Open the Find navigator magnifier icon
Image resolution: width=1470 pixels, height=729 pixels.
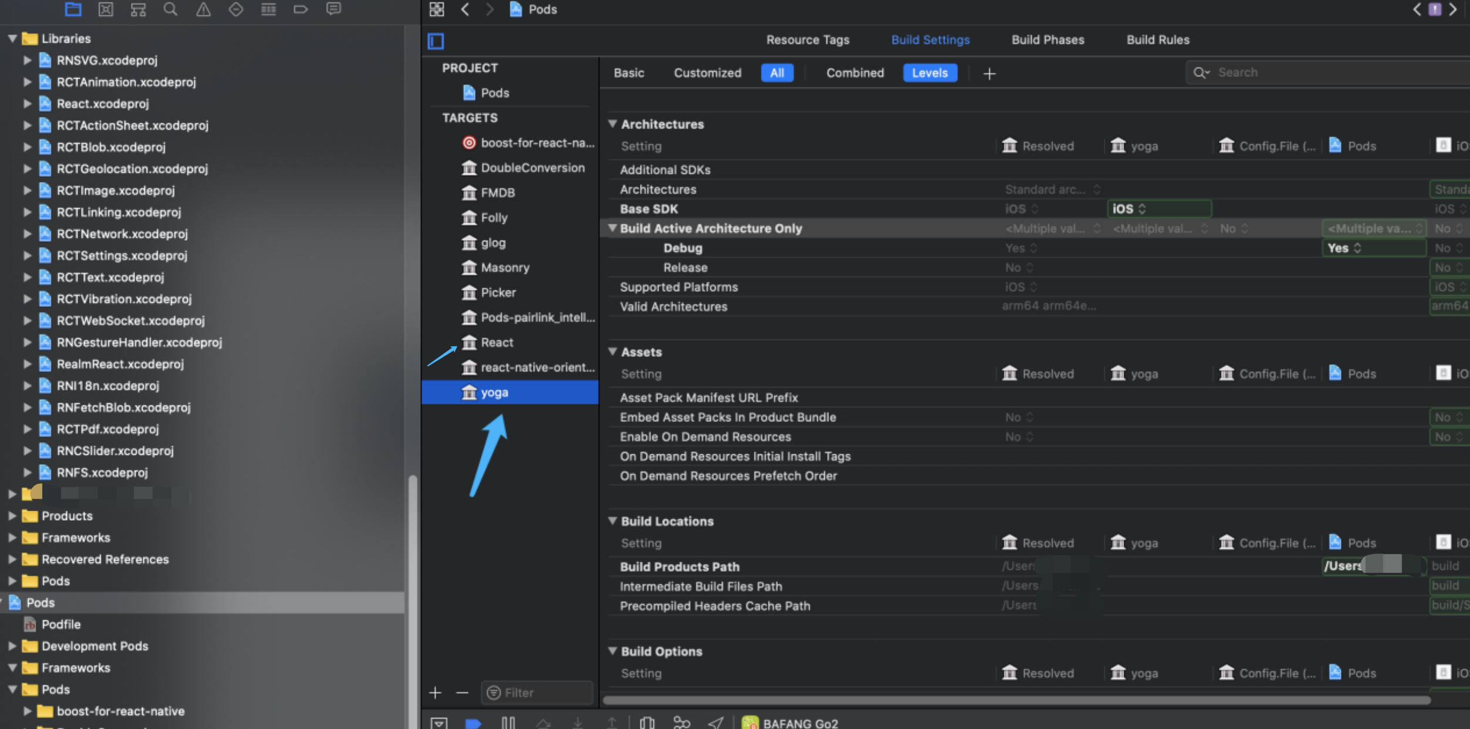click(170, 9)
